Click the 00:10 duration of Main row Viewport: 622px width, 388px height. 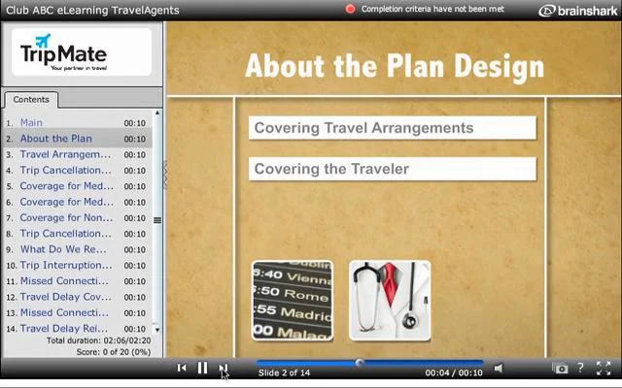click(x=135, y=123)
